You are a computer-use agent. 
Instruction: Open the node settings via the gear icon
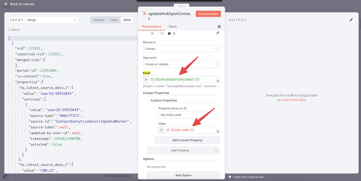219,26
